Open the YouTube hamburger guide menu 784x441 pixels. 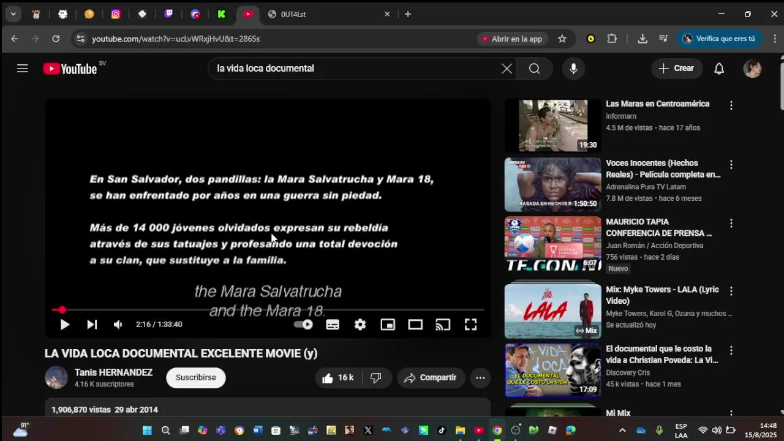pyautogui.click(x=23, y=69)
